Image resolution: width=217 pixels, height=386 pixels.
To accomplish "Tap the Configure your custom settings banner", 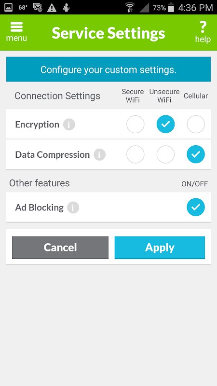I will pos(108,69).
